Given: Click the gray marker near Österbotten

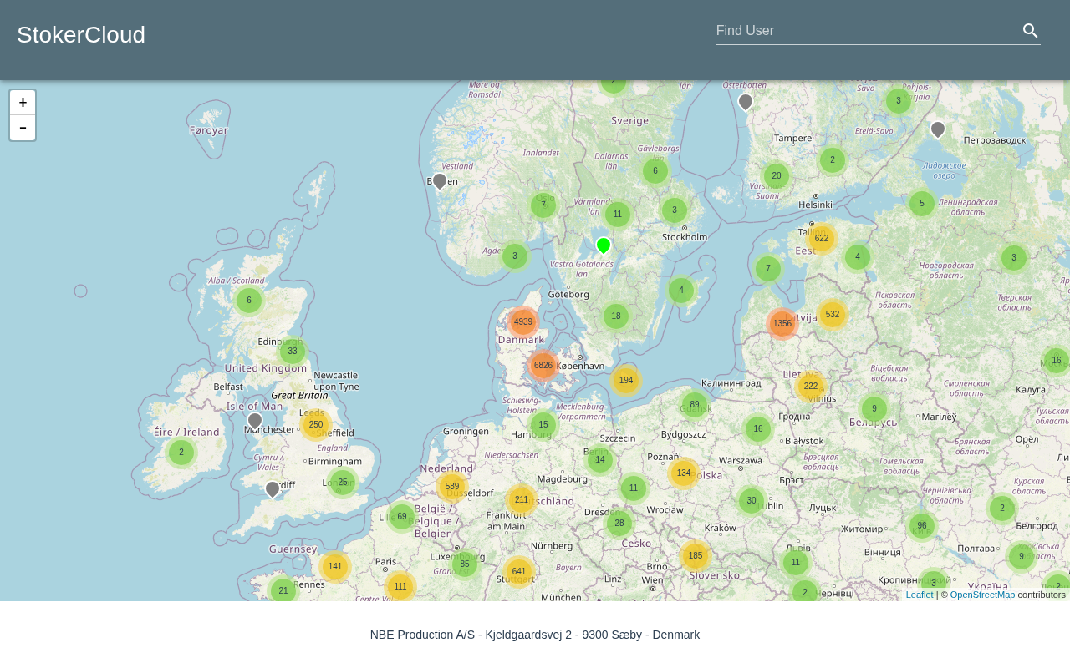Looking at the screenshot, I should [x=746, y=101].
